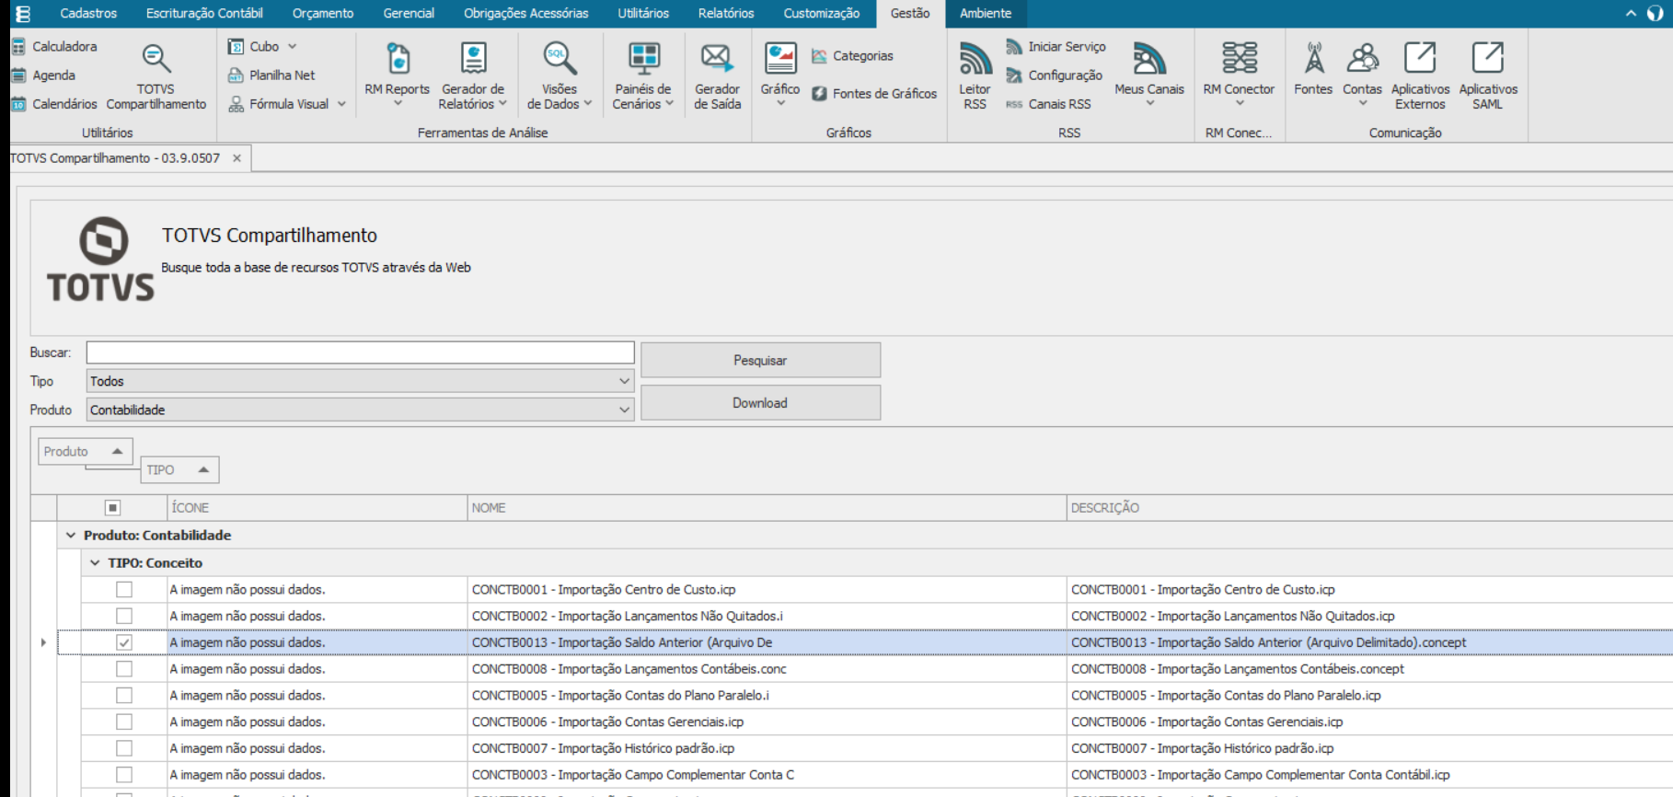This screenshot has height=797, width=1673.
Task: Open Gerador de Saída
Action: pyautogui.click(x=717, y=75)
